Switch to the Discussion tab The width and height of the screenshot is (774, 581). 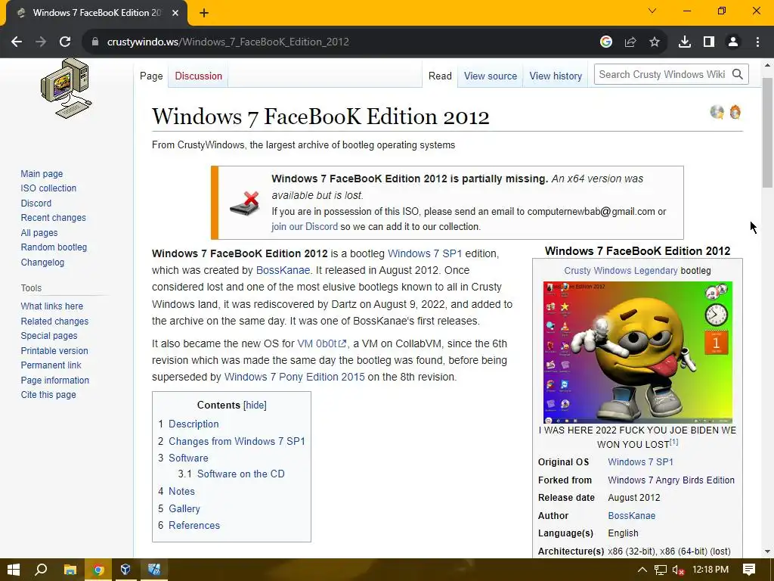199,76
